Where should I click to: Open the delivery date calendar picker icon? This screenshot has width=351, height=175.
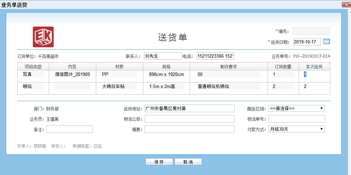pyautogui.click(x=326, y=41)
